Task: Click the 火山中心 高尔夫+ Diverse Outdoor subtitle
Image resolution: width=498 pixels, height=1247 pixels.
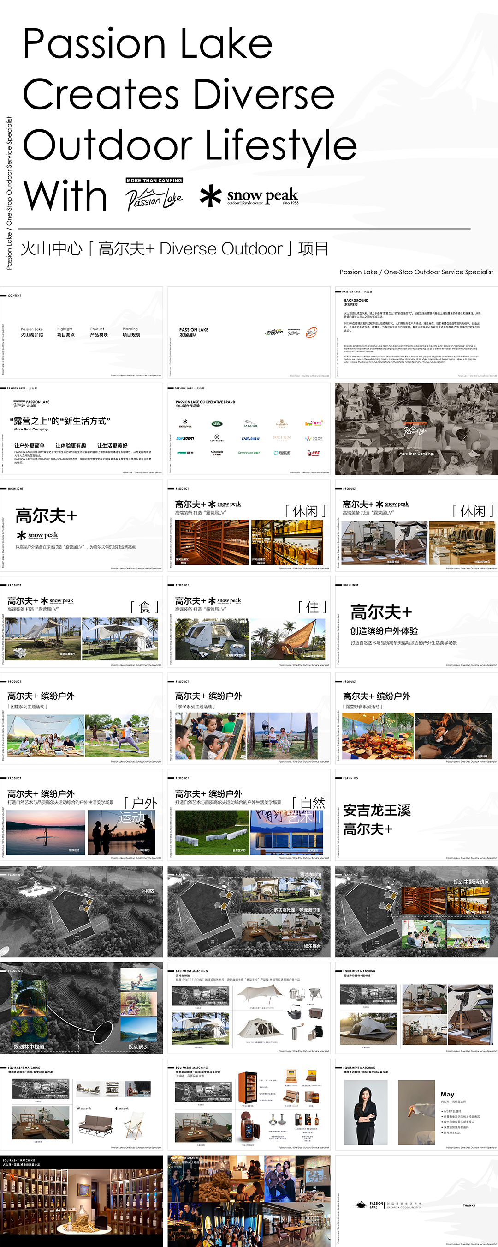Action: tap(175, 248)
